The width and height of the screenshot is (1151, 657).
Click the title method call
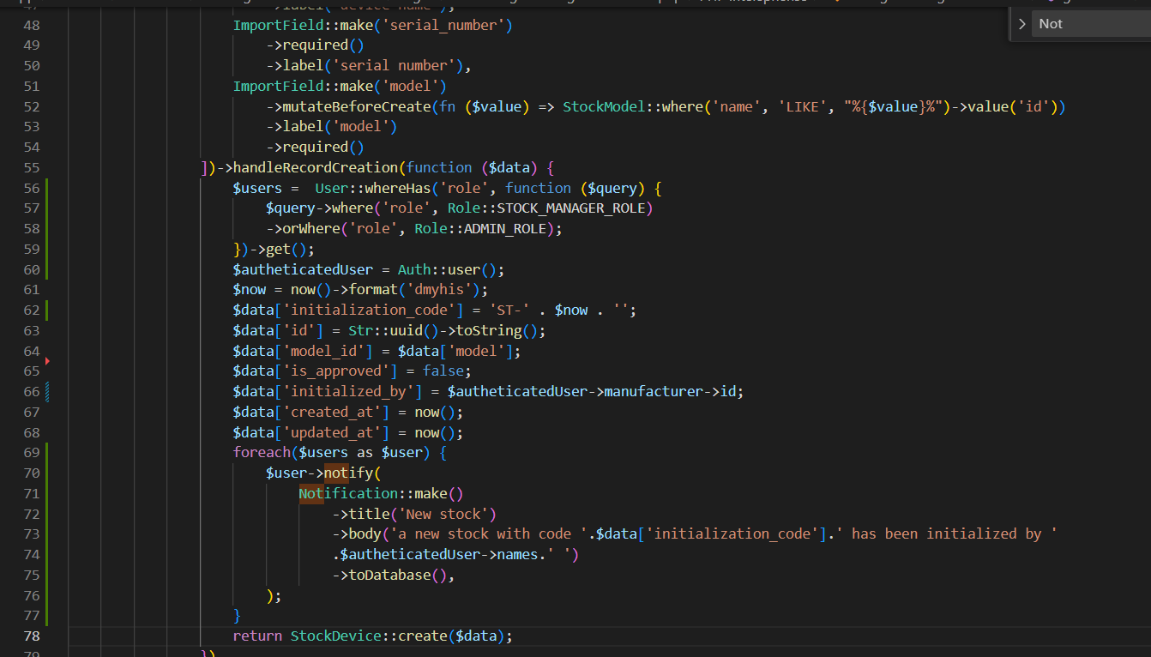(x=369, y=514)
